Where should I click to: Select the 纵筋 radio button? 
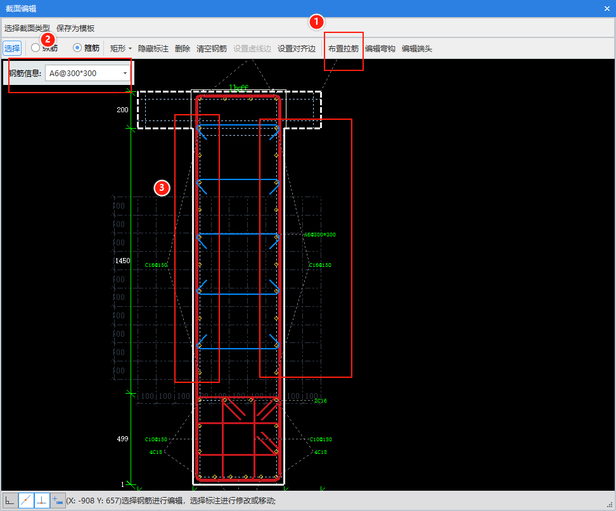coord(35,48)
